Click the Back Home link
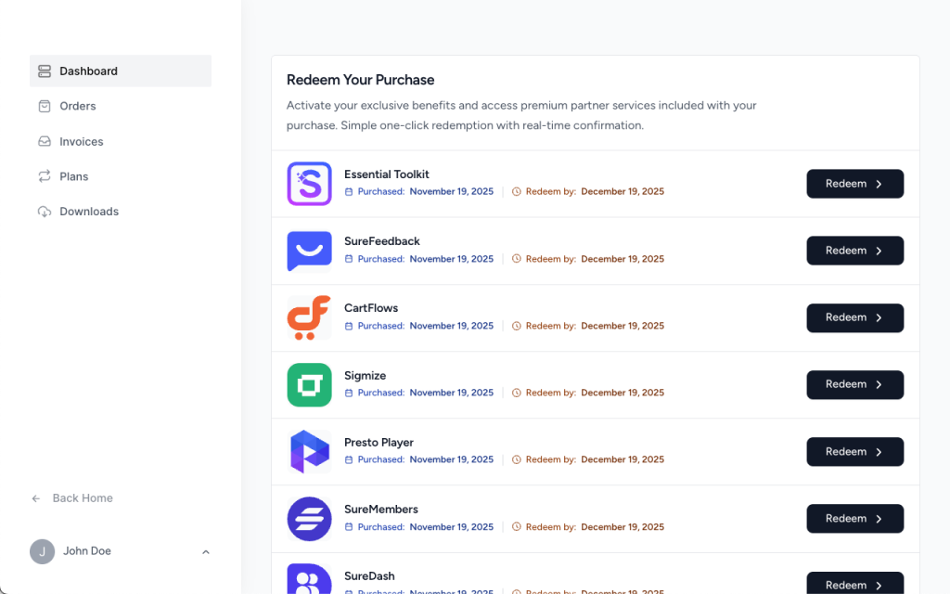 point(83,498)
